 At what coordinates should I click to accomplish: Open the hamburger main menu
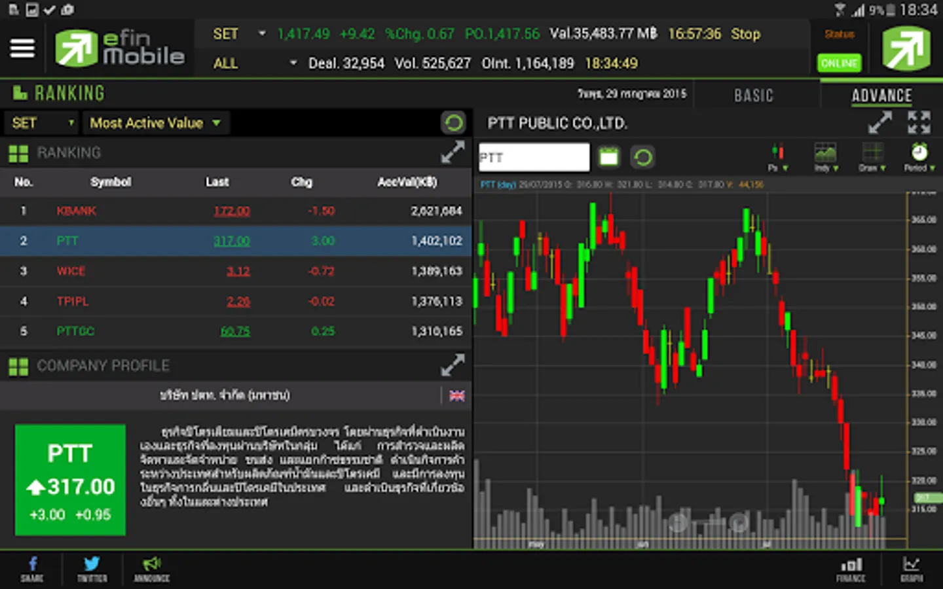click(x=22, y=48)
